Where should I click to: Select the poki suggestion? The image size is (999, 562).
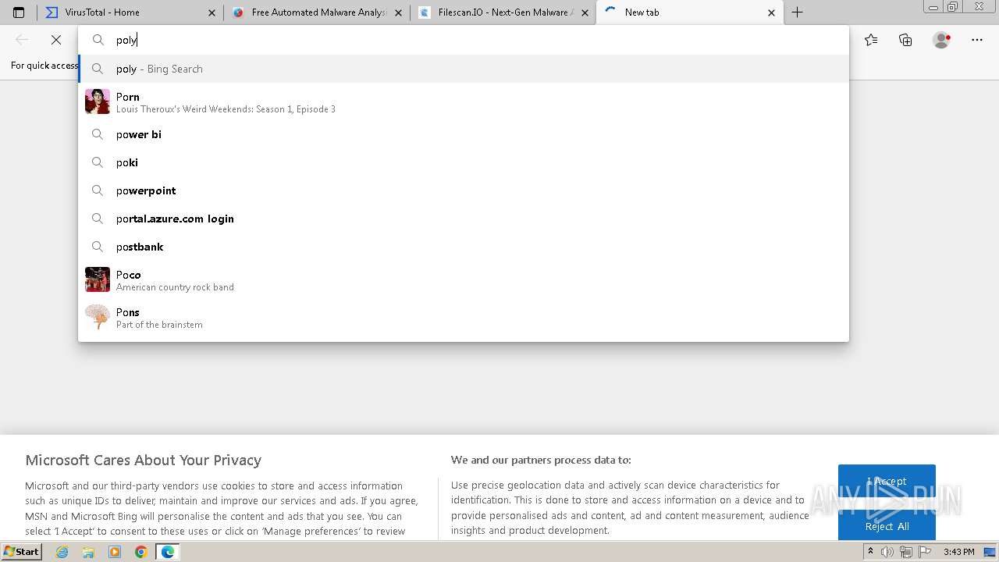(x=464, y=162)
